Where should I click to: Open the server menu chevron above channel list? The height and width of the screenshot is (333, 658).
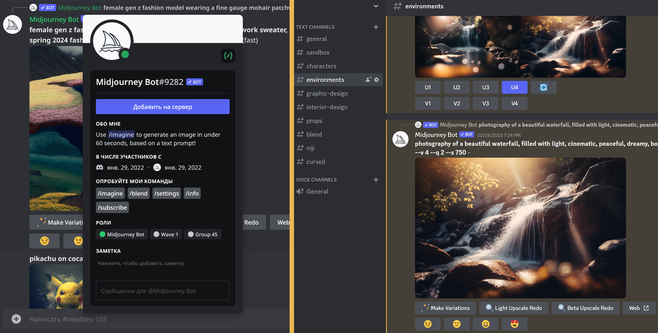point(376,6)
